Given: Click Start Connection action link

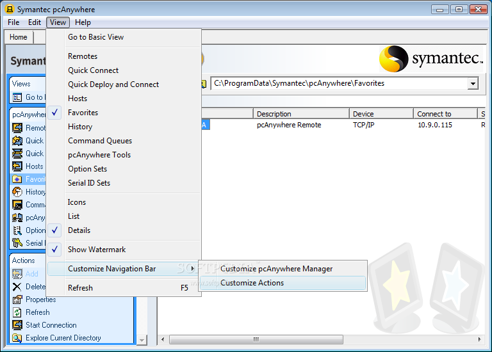Looking at the screenshot, I should point(51,325).
